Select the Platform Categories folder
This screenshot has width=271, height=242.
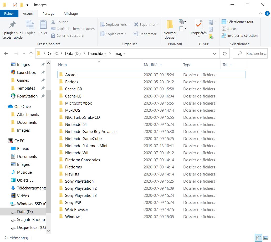(x=151, y=160)
